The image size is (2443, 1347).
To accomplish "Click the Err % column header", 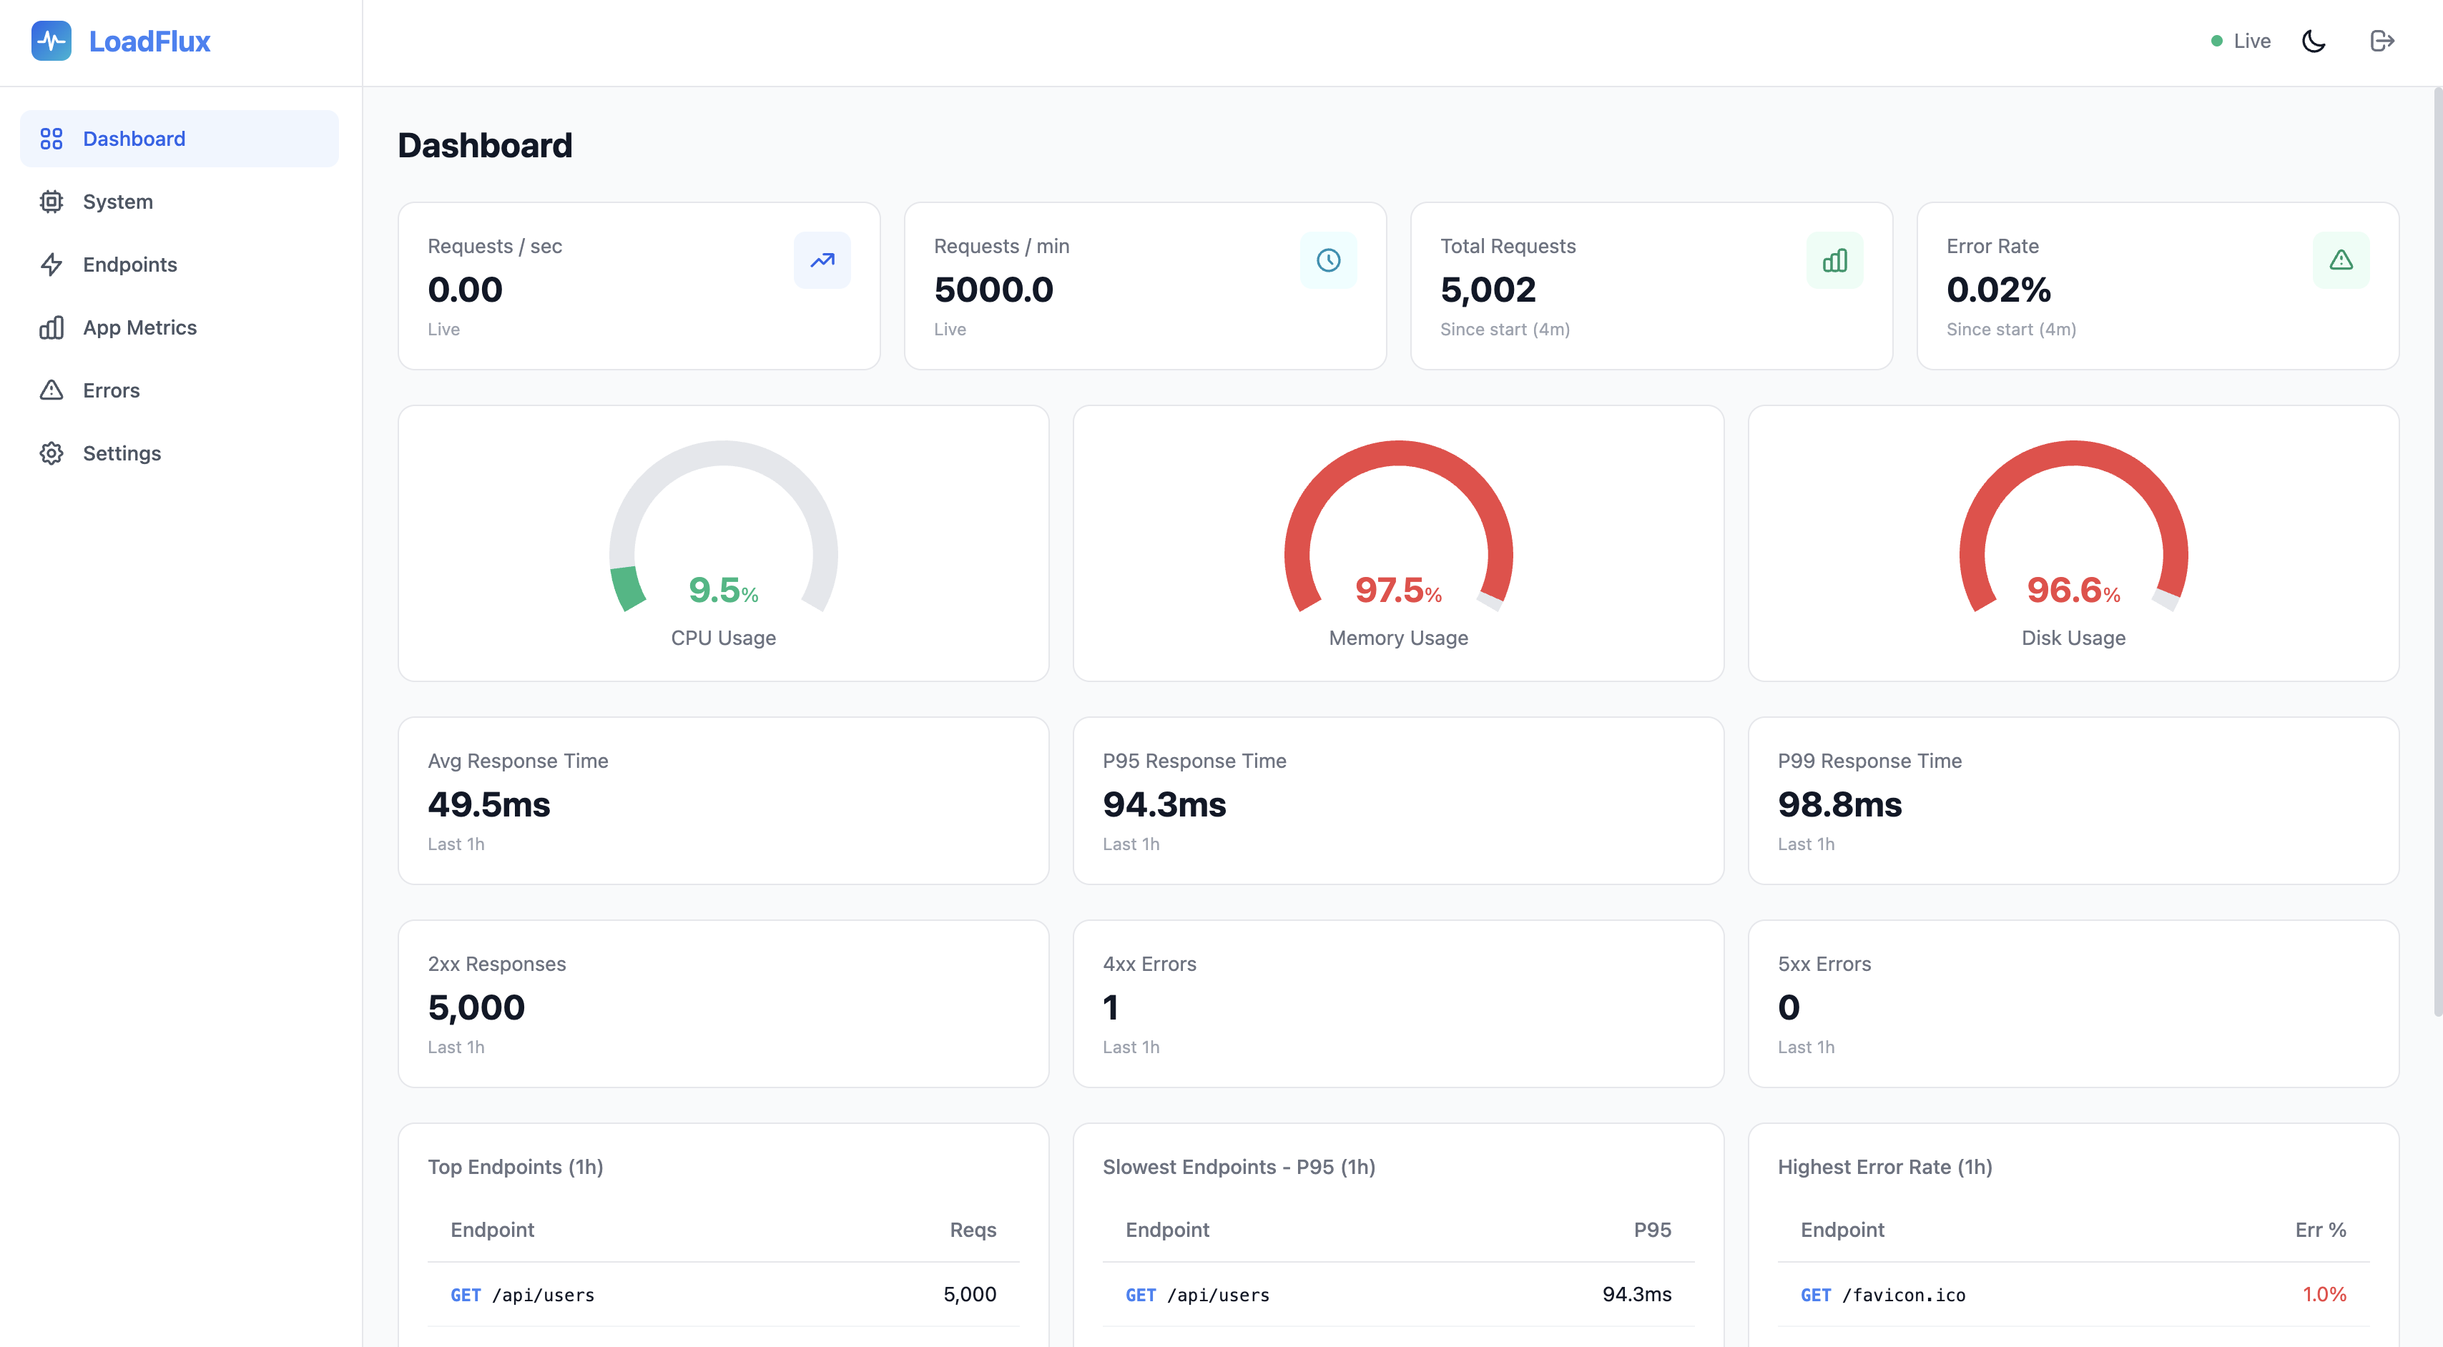I will [x=2321, y=1230].
